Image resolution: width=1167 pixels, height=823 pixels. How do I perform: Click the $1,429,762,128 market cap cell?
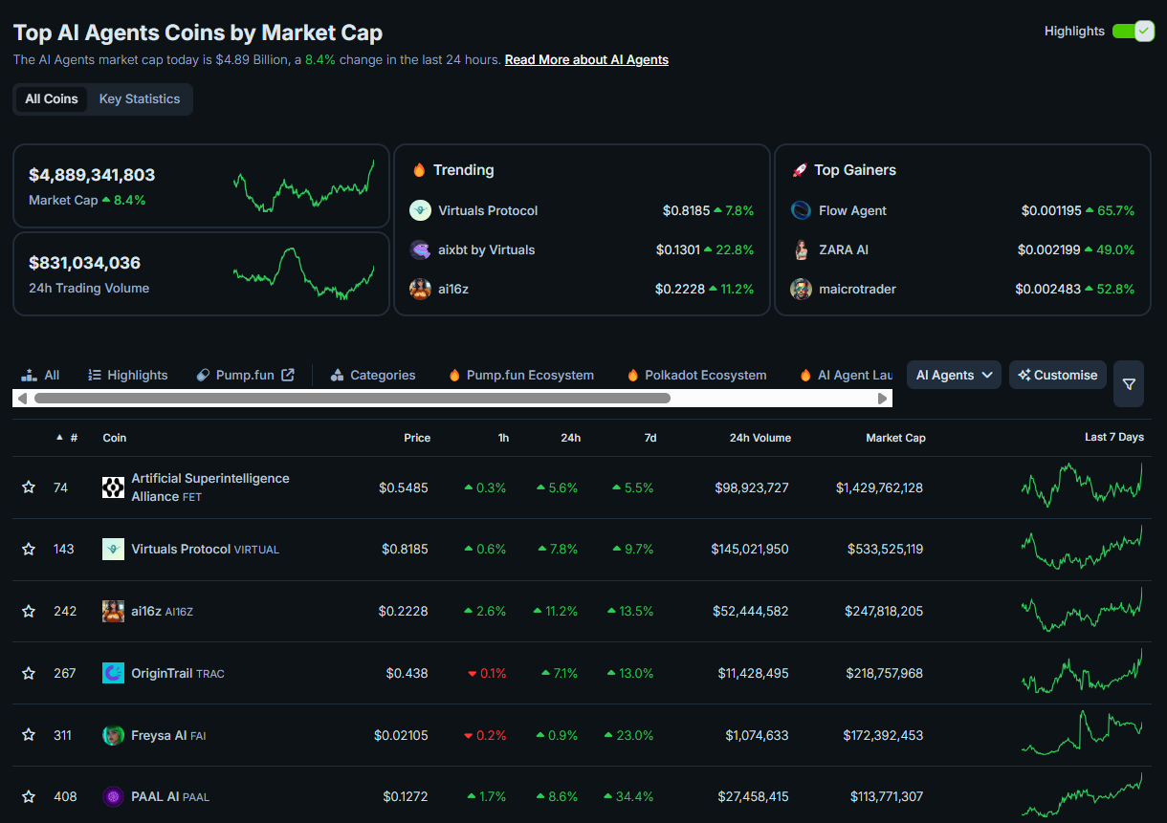(879, 487)
